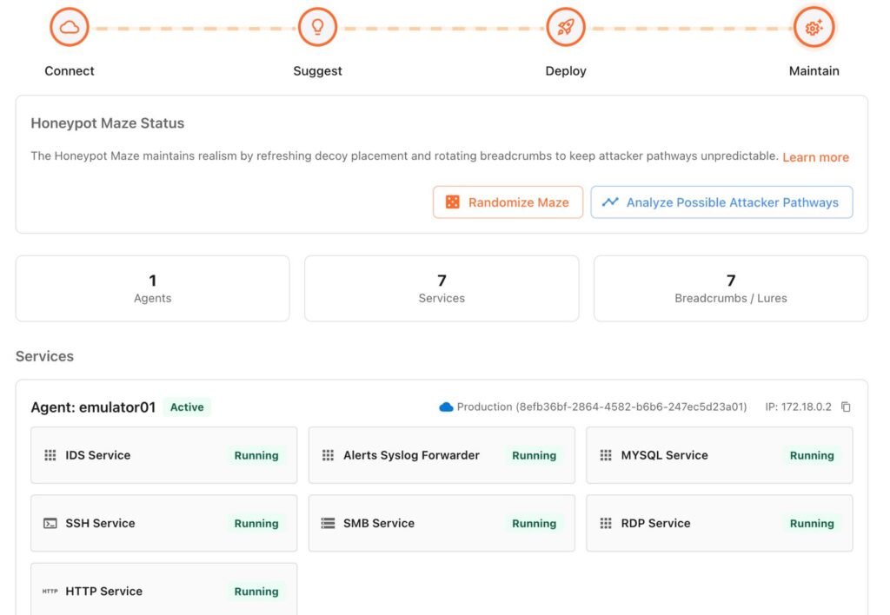
Task: Click the Active status badge for emulator01
Action: tap(187, 407)
